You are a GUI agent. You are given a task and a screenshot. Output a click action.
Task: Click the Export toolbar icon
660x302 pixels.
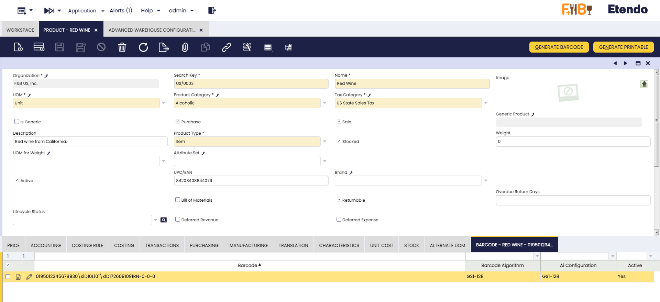(x=164, y=47)
